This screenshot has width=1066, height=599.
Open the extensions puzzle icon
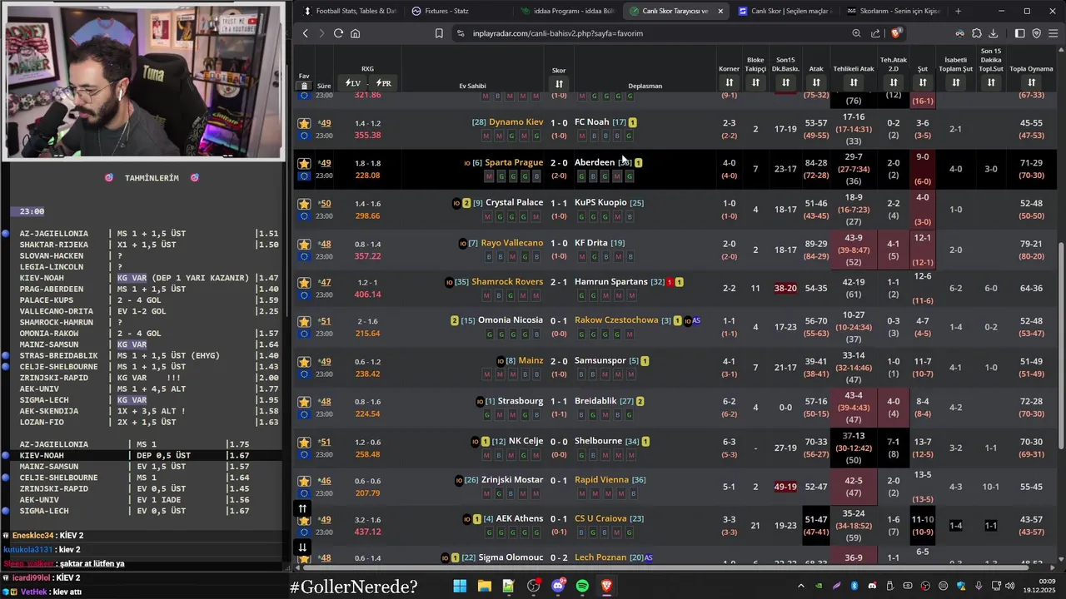click(x=976, y=33)
